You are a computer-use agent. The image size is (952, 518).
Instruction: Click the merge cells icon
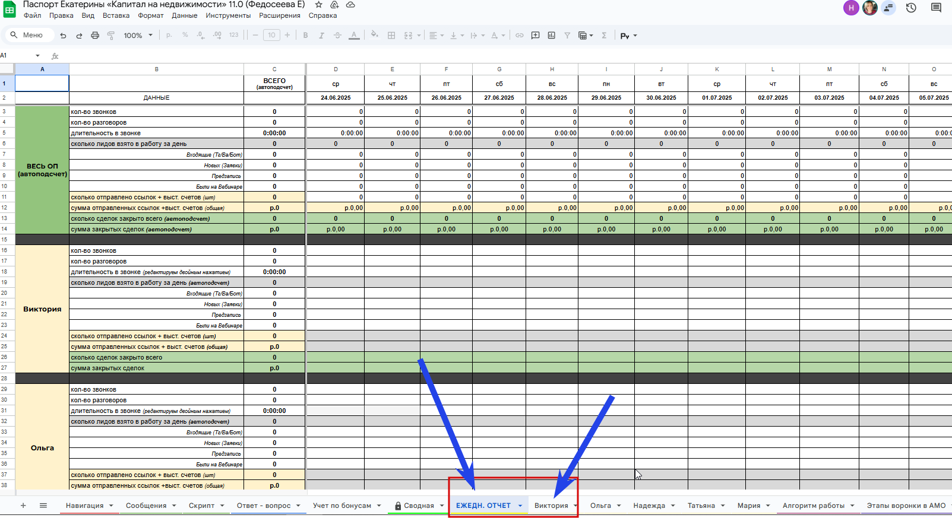408,36
